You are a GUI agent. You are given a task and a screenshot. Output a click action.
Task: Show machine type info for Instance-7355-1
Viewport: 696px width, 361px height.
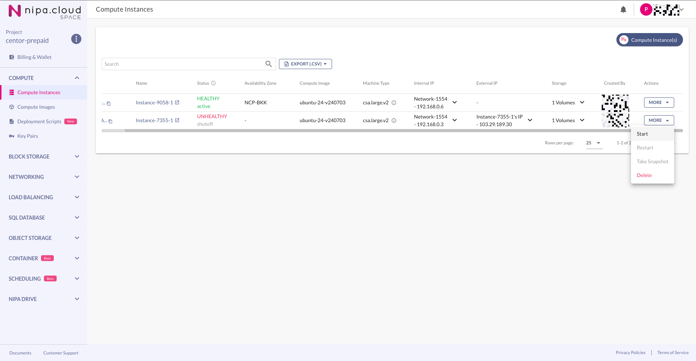[394, 121]
